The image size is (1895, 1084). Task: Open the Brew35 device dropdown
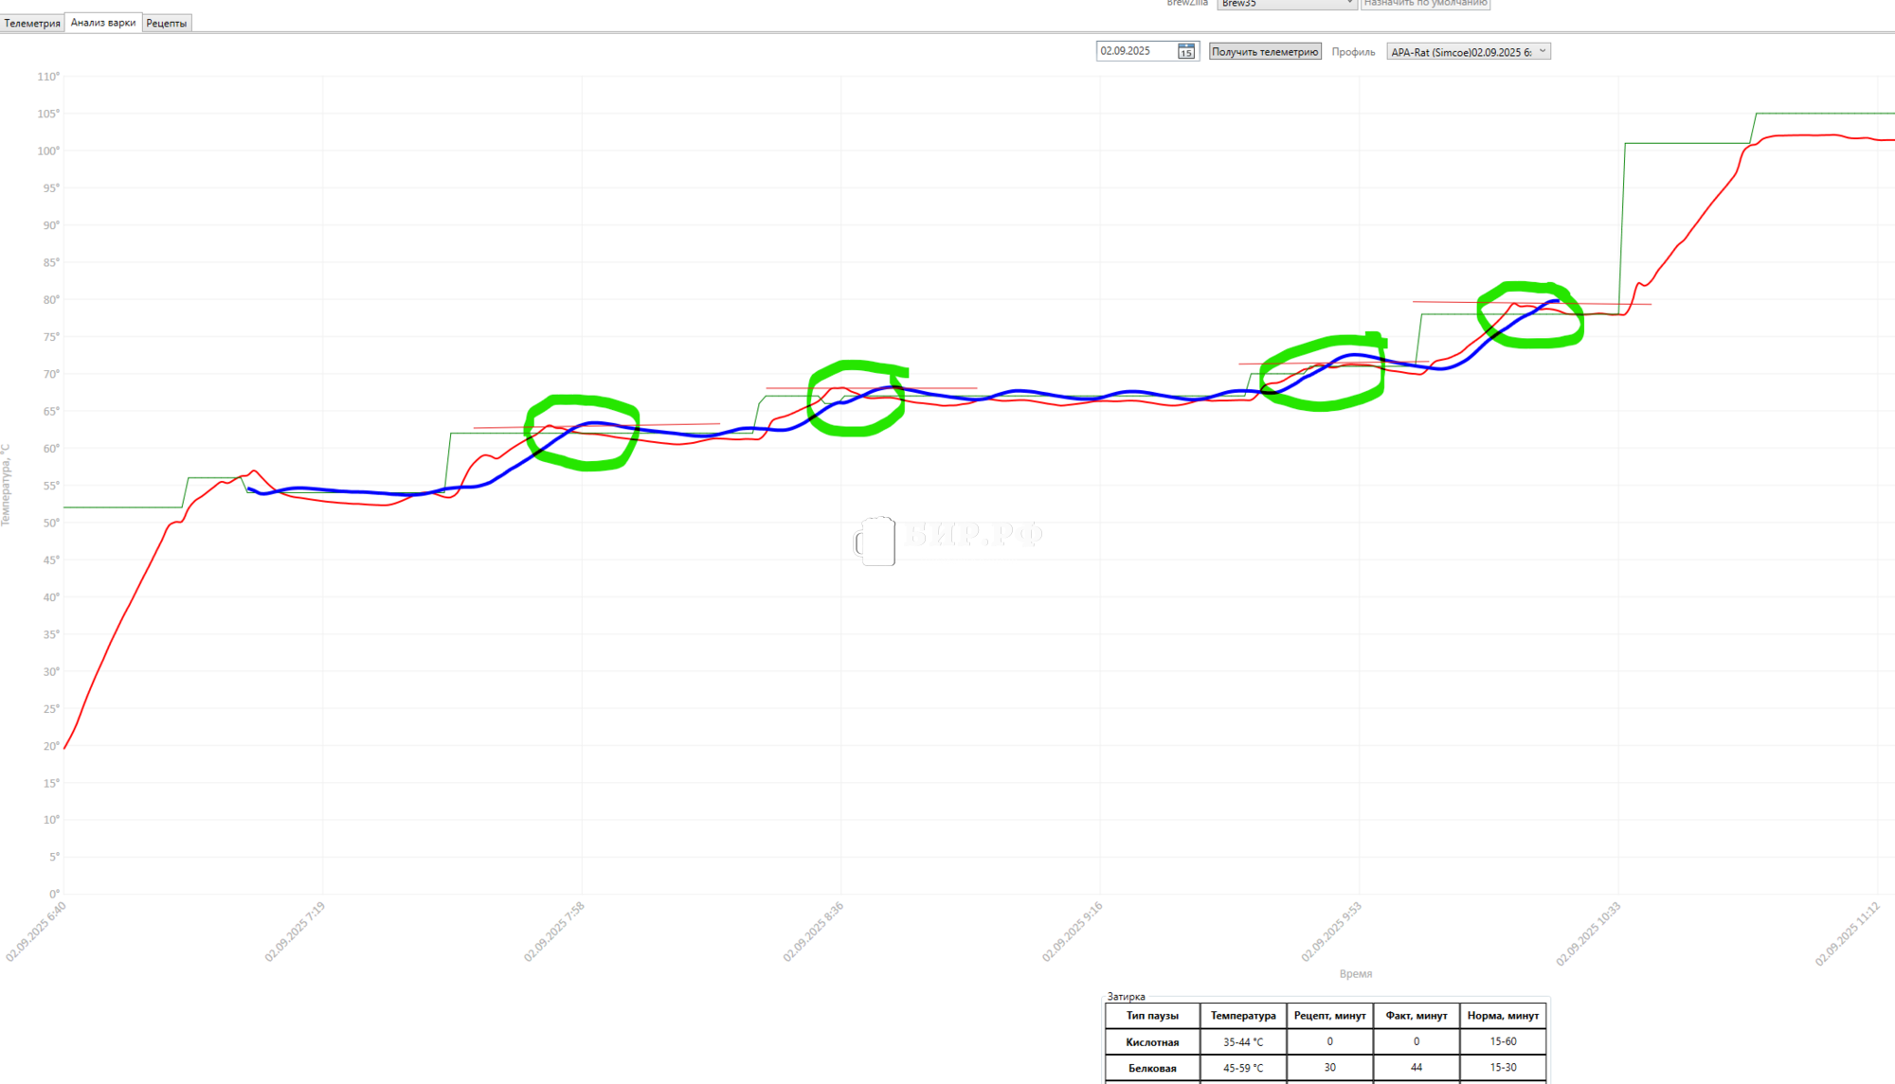[x=1286, y=4]
